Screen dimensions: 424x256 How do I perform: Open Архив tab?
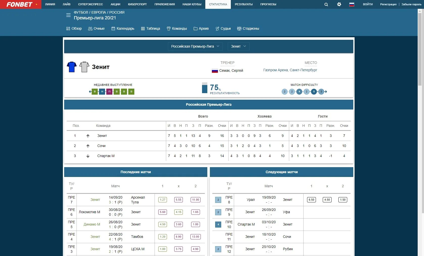point(201,28)
